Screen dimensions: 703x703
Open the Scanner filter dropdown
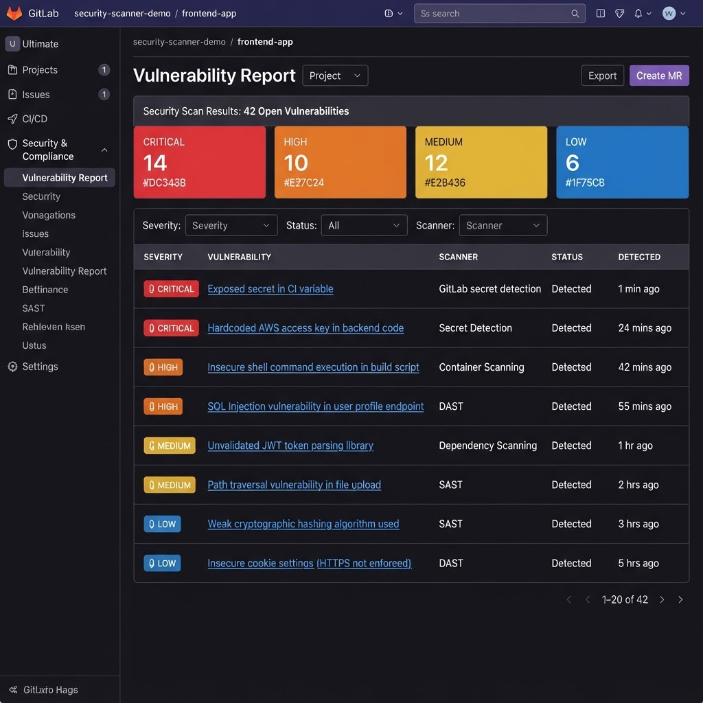point(503,225)
